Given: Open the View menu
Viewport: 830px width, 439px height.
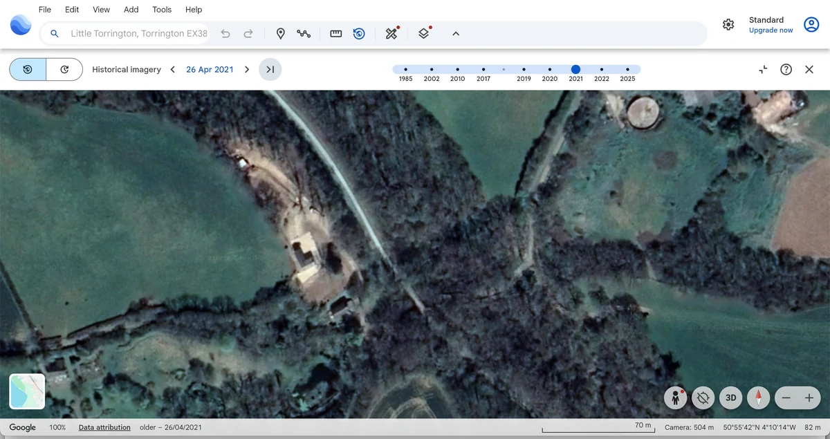Looking at the screenshot, I should click(x=102, y=10).
